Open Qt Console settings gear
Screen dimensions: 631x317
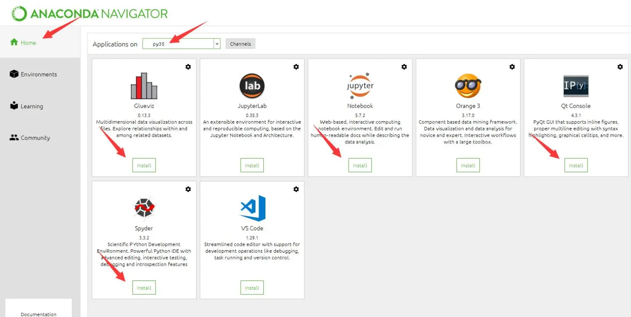pos(620,66)
